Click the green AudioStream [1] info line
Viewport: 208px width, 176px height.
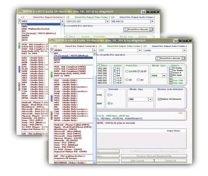point(120,119)
